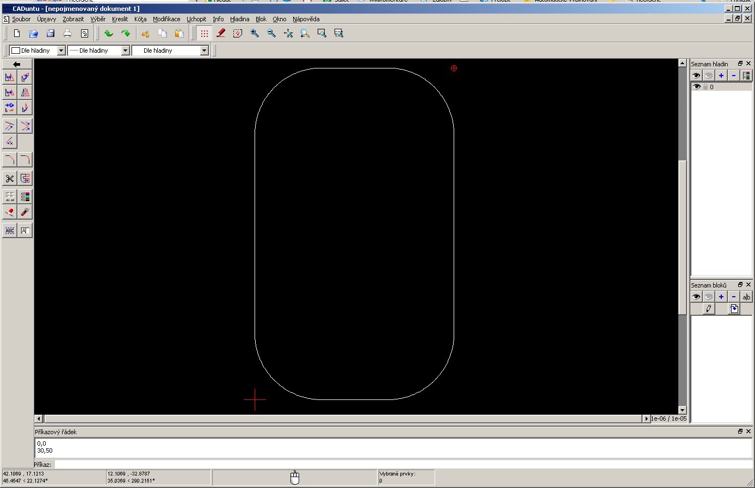Add a new layer with plus button
The width and height of the screenshot is (755, 488).
[x=721, y=76]
